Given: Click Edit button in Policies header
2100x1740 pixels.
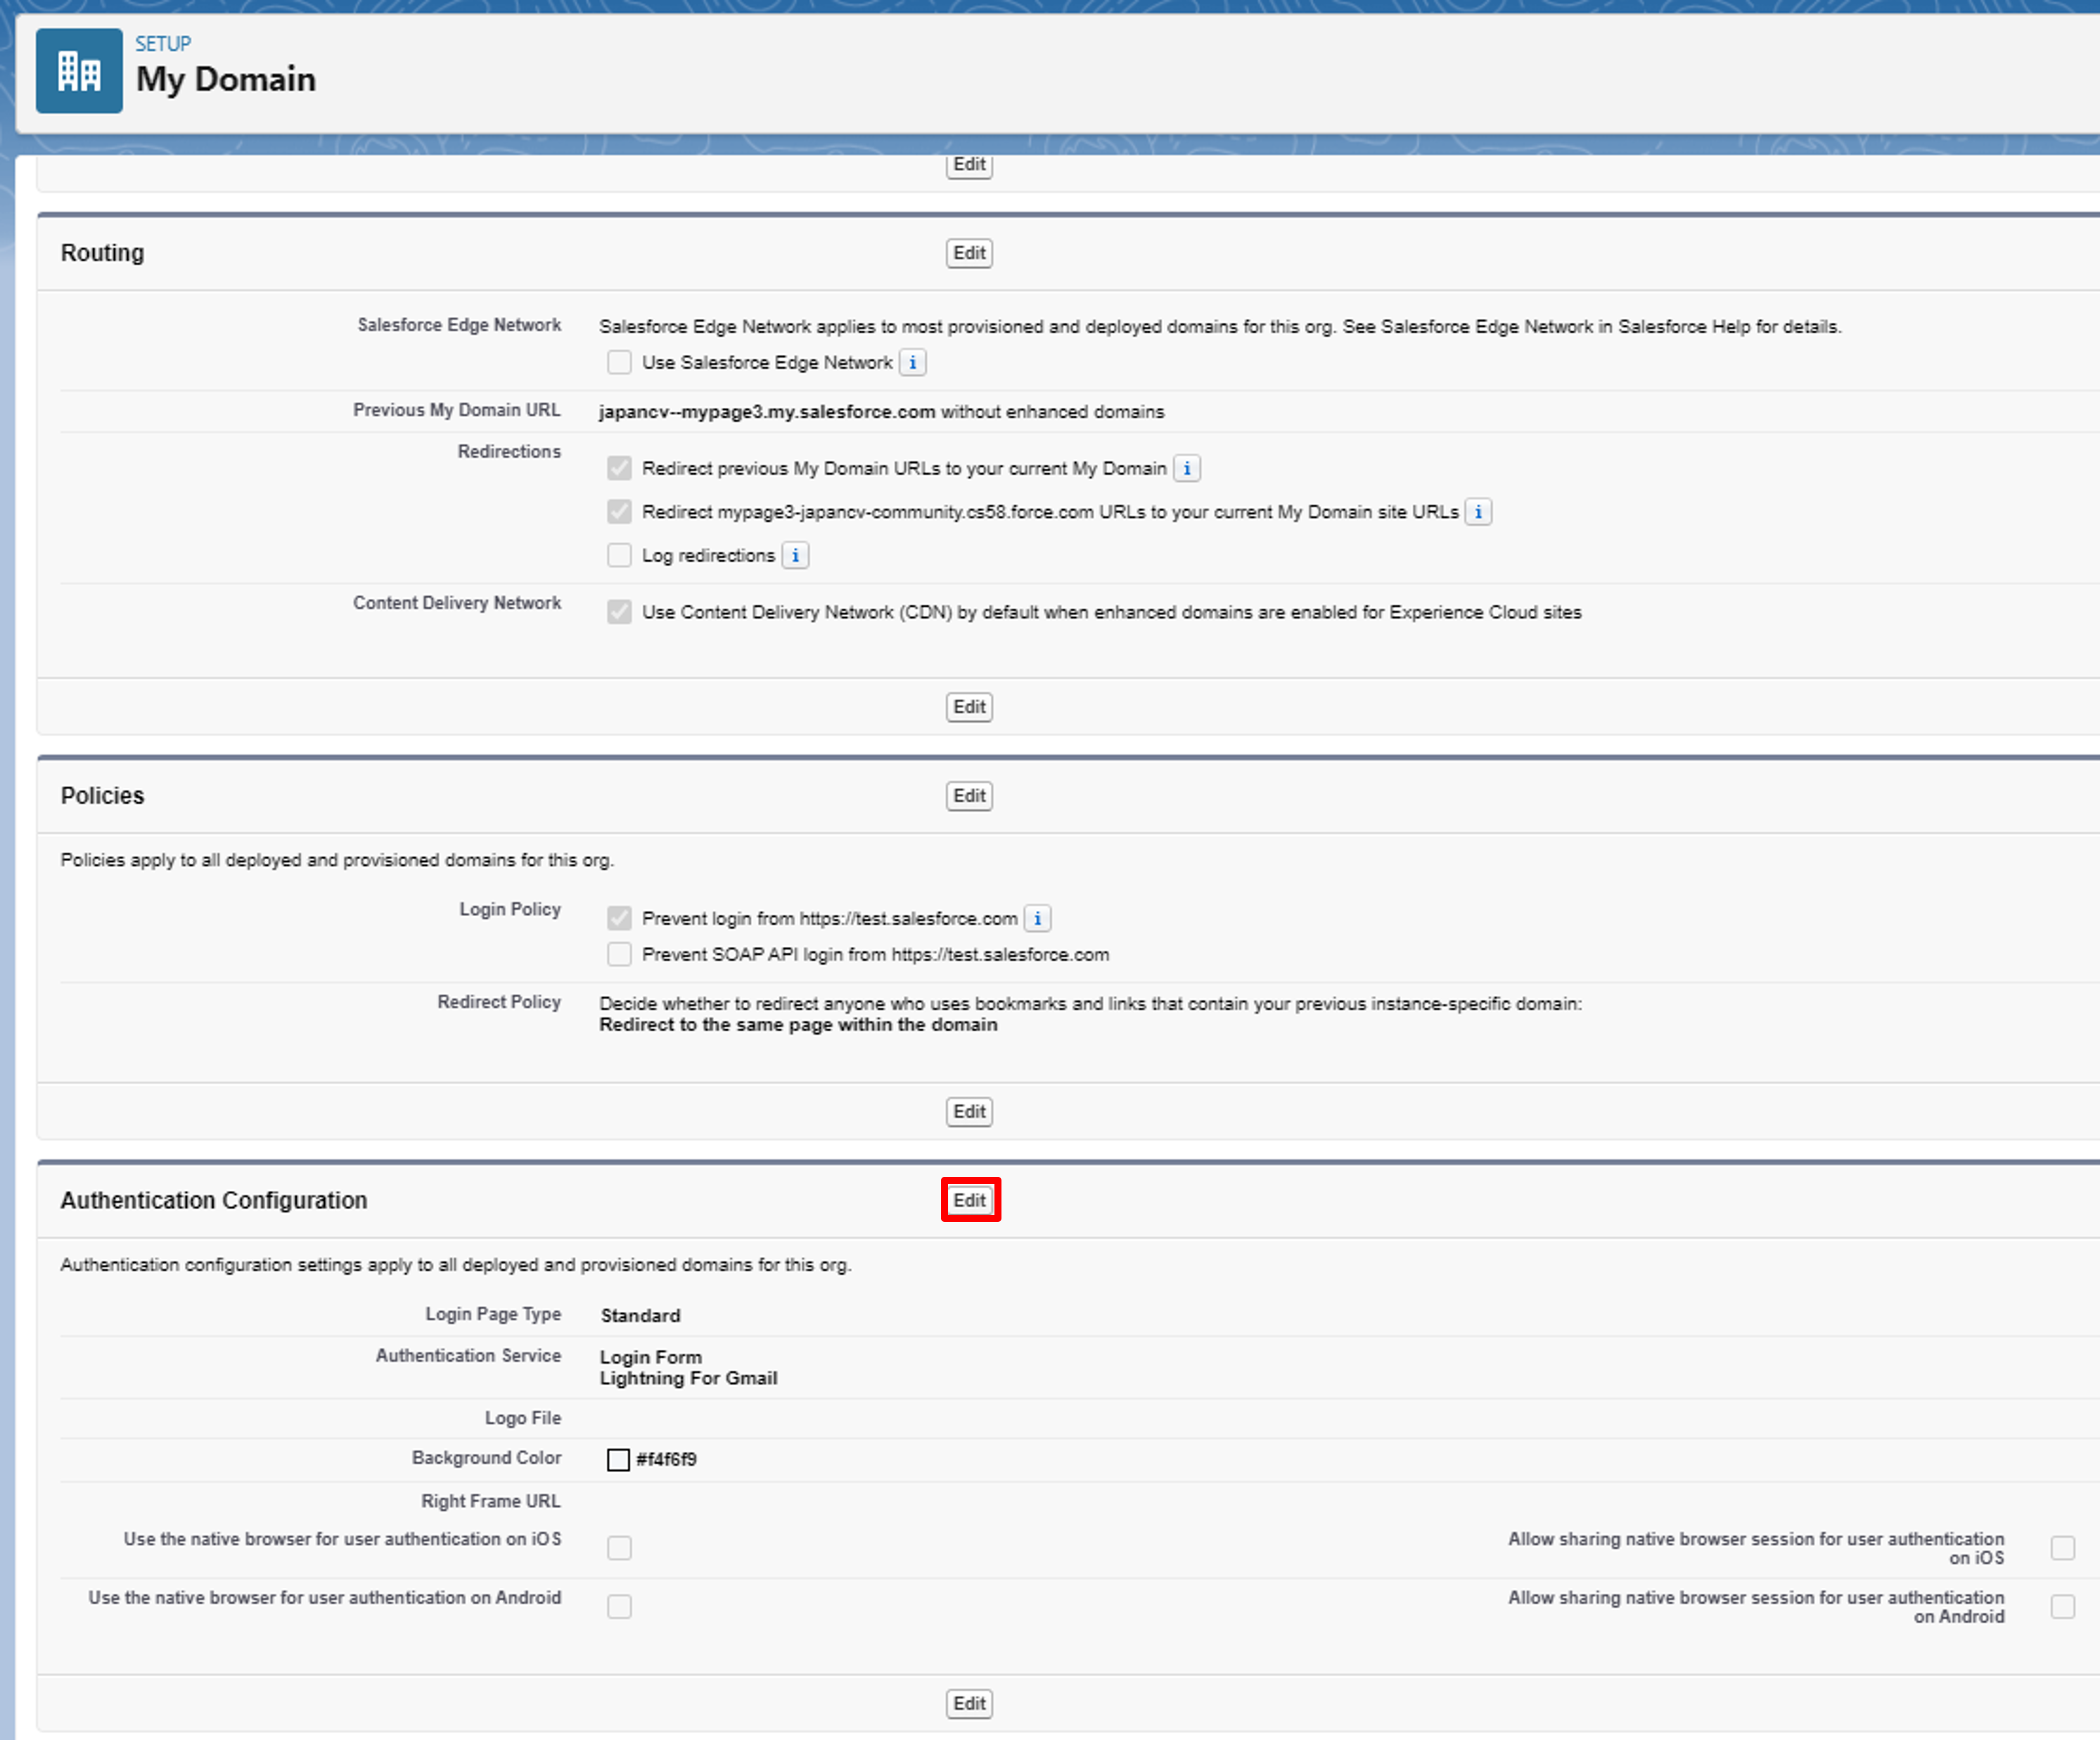Looking at the screenshot, I should point(969,796).
